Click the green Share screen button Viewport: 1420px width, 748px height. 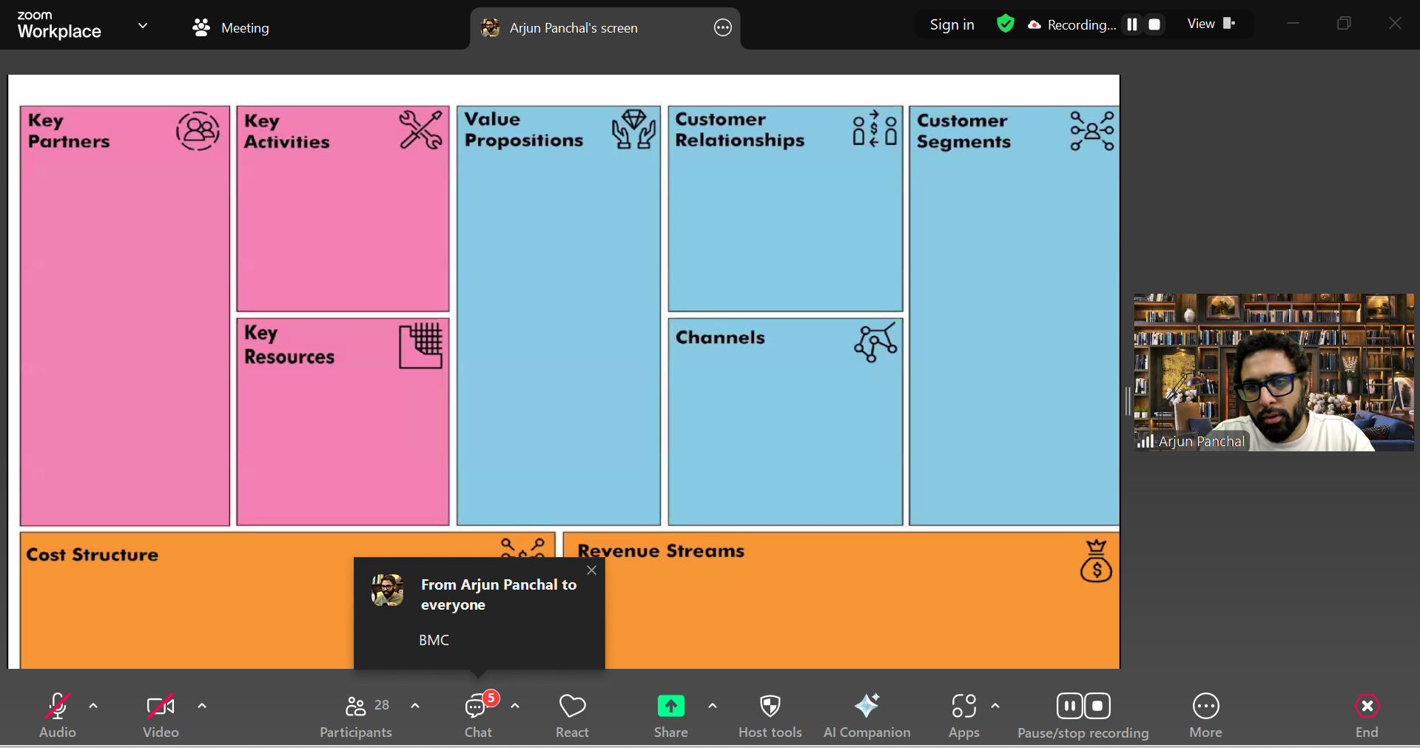tap(670, 707)
